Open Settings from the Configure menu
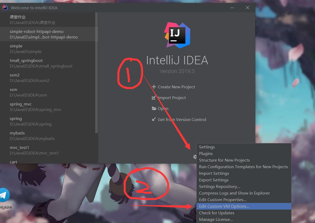The image size is (315, 223). tap(244, 147)
